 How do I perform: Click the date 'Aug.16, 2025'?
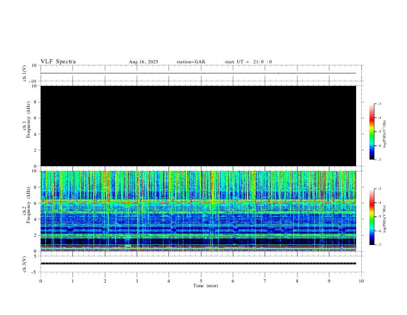click(143, 62)
